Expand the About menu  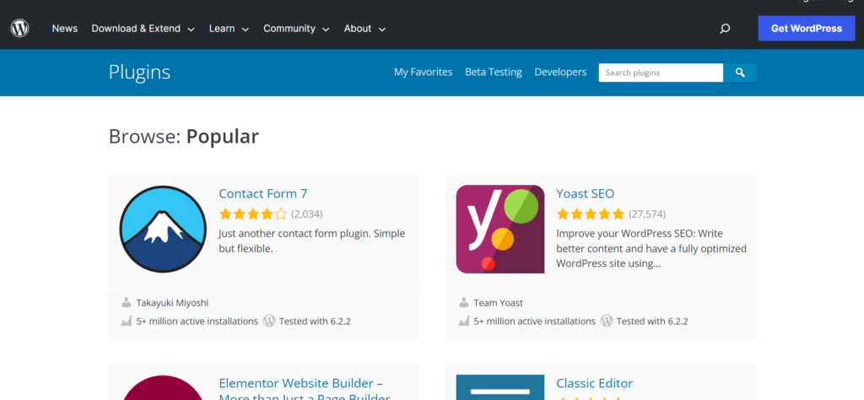[364, 29]
